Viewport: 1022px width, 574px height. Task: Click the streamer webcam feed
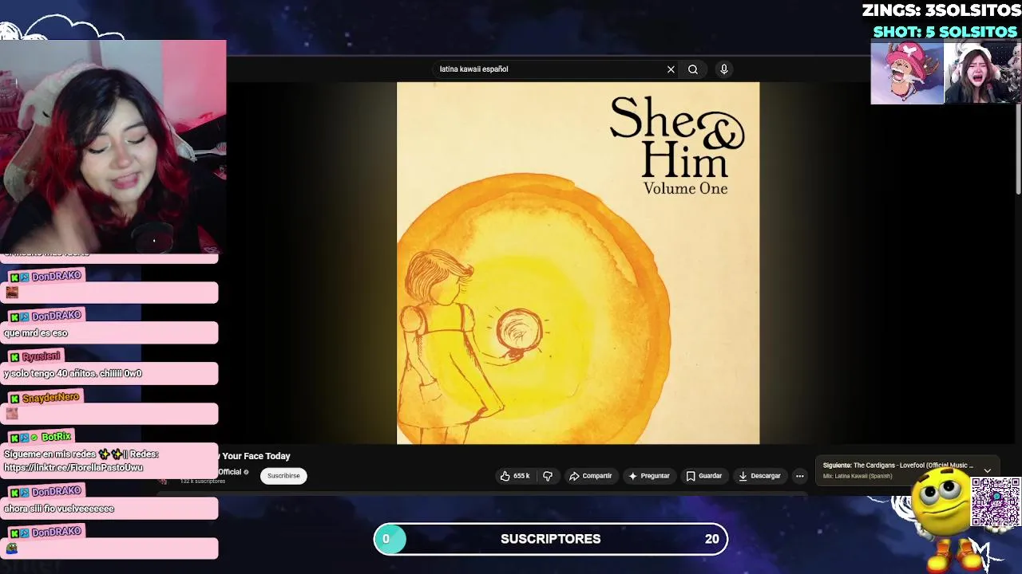pos(113,147)
